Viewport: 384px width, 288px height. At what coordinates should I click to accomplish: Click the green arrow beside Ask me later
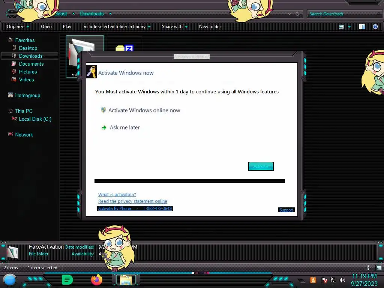(104, 127)
